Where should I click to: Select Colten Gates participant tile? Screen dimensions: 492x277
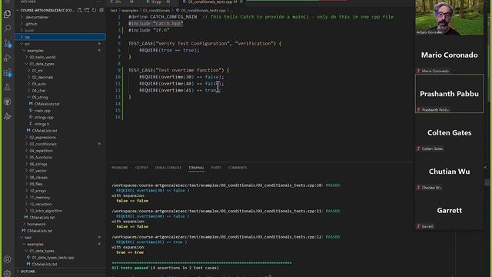coord(449,132)
